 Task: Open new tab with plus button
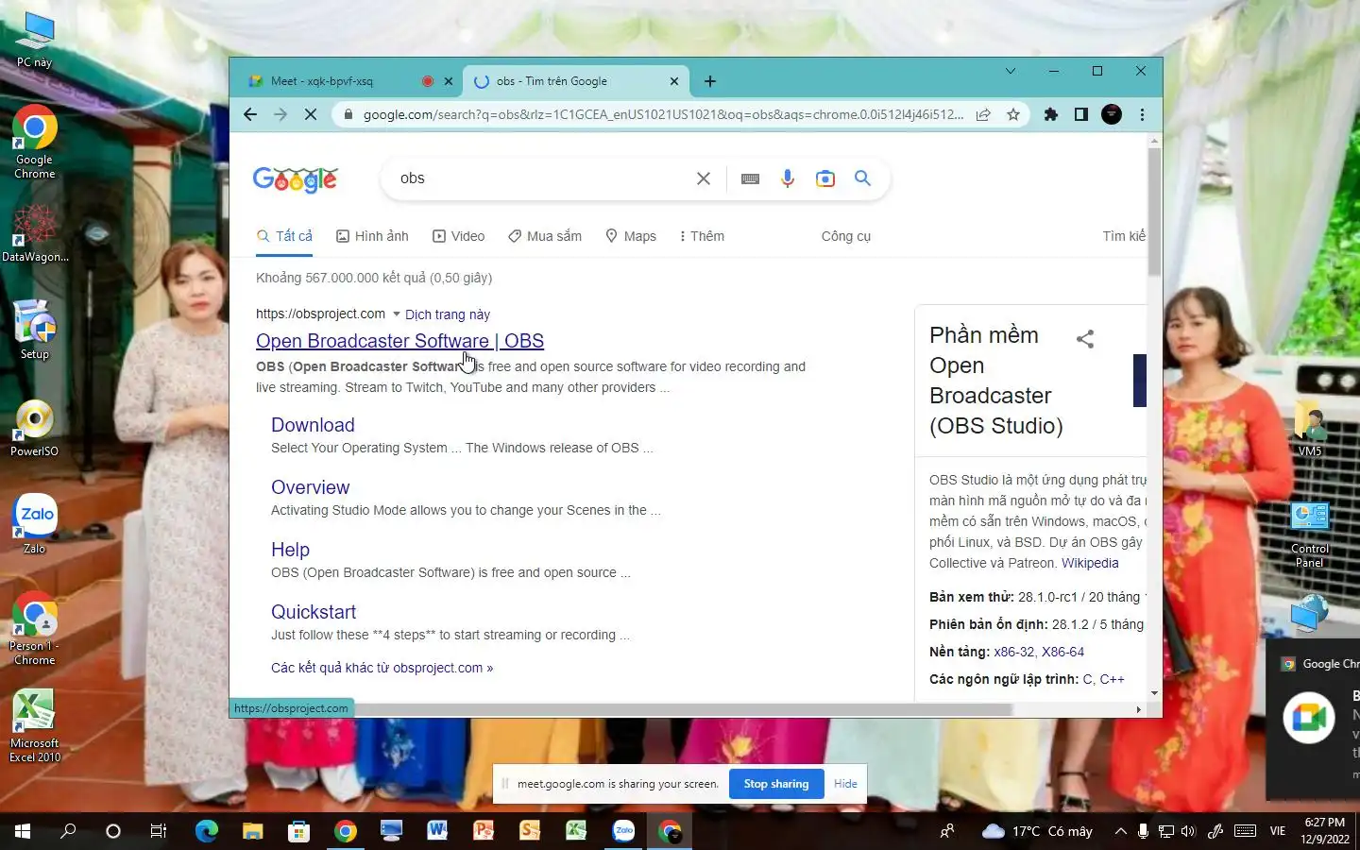coord(710,81)
